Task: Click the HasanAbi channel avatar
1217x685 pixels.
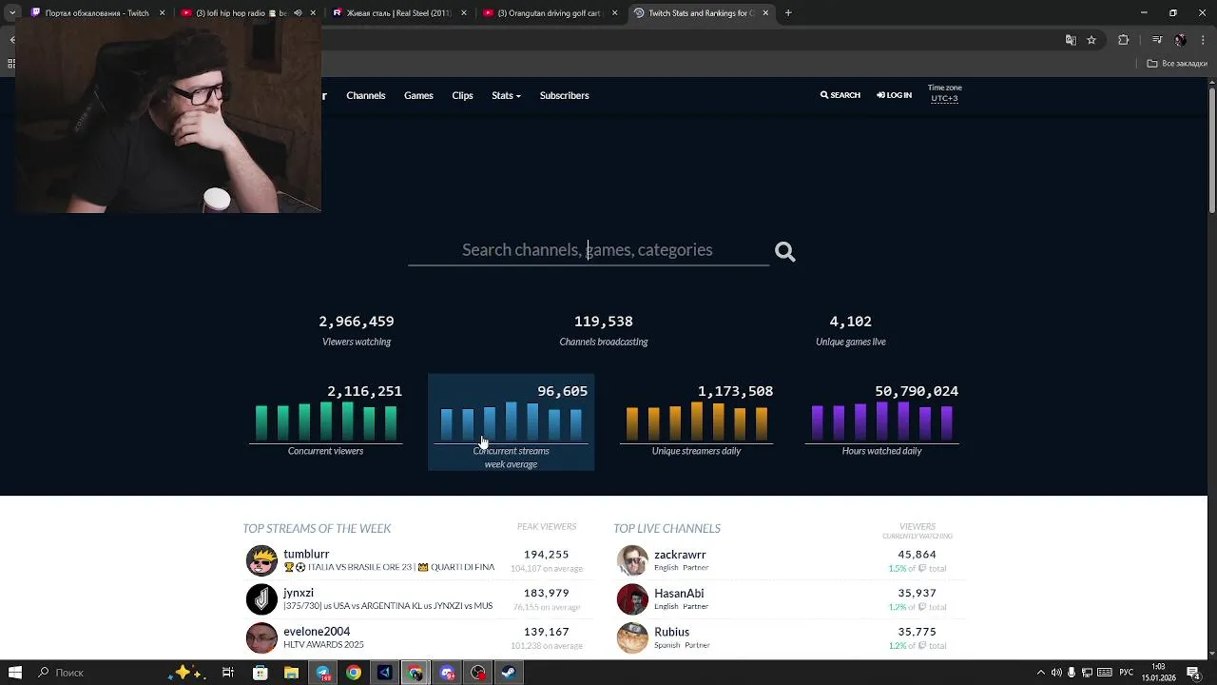Action: pos(632,599)
